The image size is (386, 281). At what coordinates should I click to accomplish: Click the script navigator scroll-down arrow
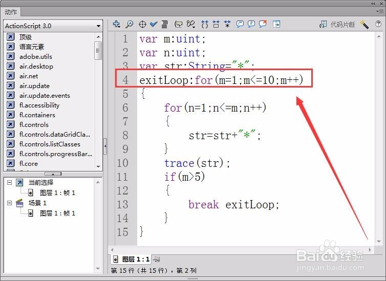[98, 269]
